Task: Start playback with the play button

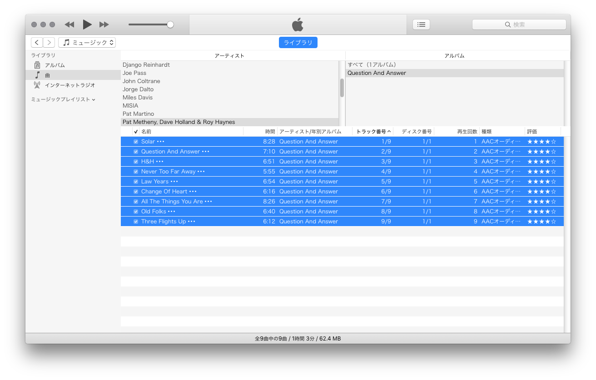Action: tap(87, 25)
